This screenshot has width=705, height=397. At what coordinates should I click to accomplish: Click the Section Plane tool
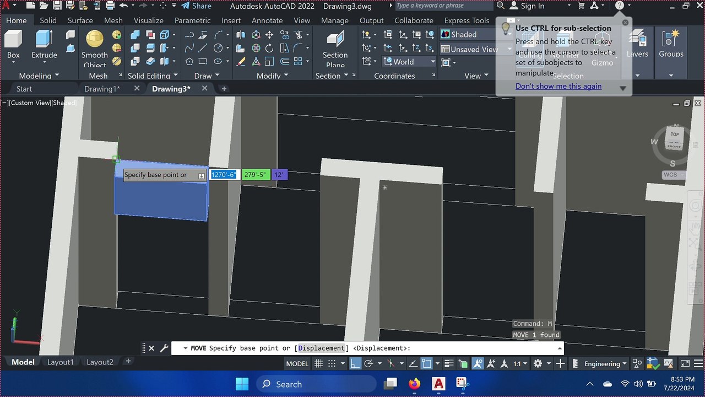click(335, 48)
